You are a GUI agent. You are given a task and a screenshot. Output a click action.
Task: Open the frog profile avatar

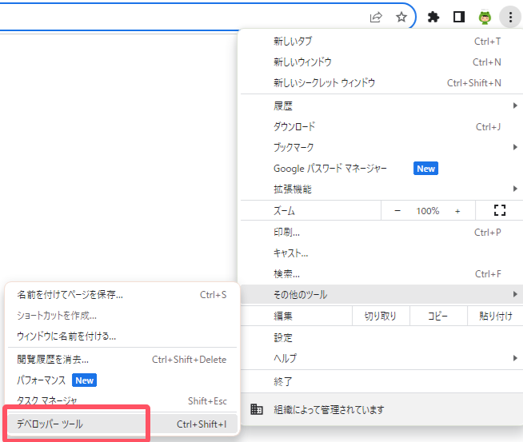485,18
